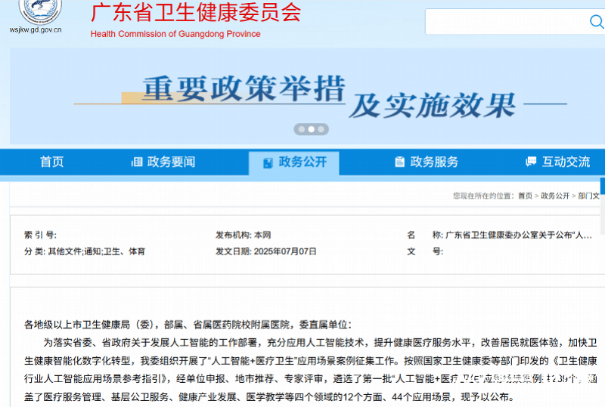Select the first banner carousel dot
Screen dimensions: 605x407
point(301,129)
